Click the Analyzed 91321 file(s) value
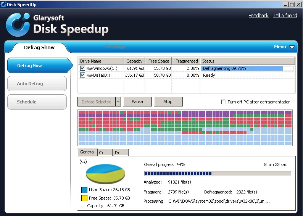This screenshot has height=216, width=303. [179, 182]
